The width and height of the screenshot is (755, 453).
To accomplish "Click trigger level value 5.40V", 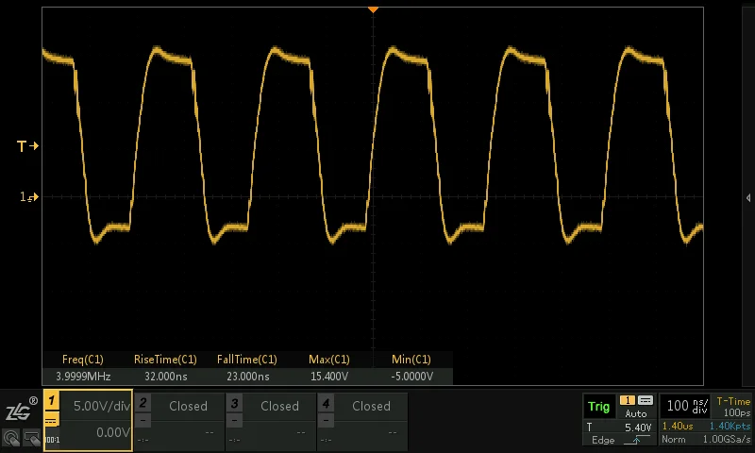I will pos(638,428).
